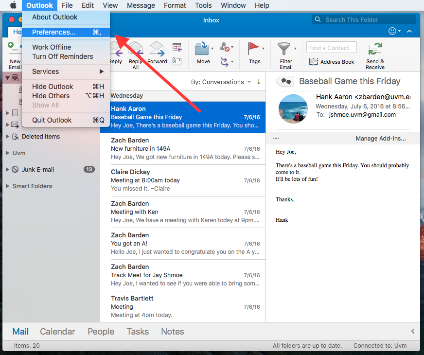Click the search magnifier icon
The height and width of the screenshot is (355, 424).
point(318,19)
